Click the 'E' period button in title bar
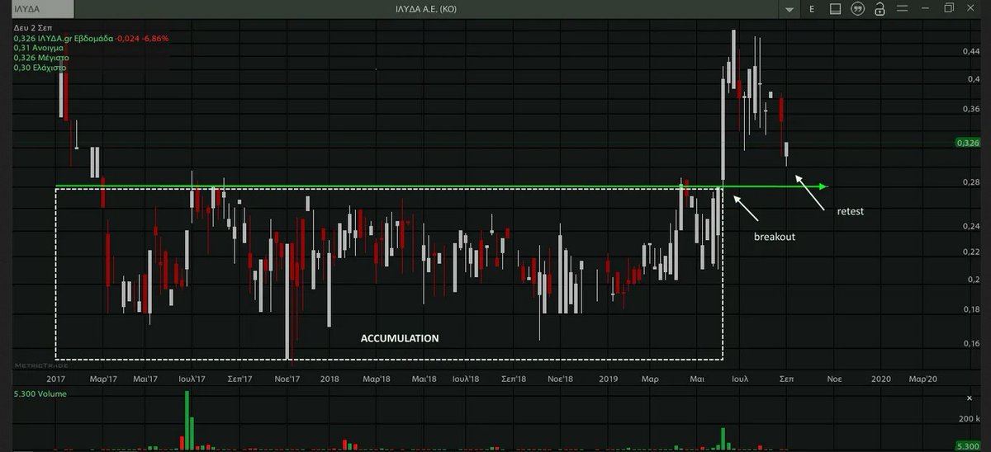The image size is (991, 452). point(813,9)
